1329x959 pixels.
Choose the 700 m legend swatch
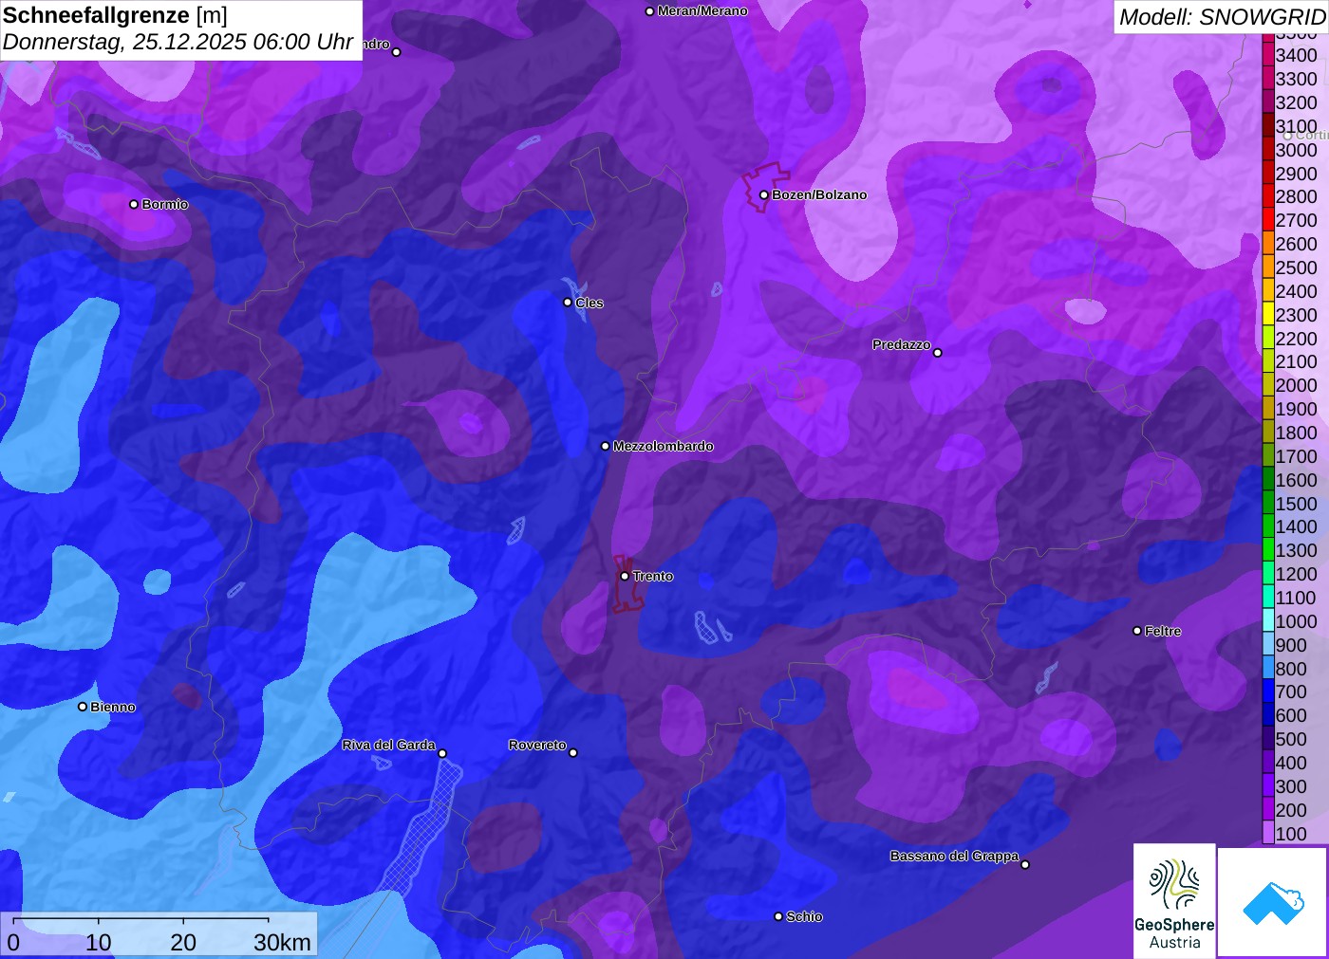[1267, 692]
